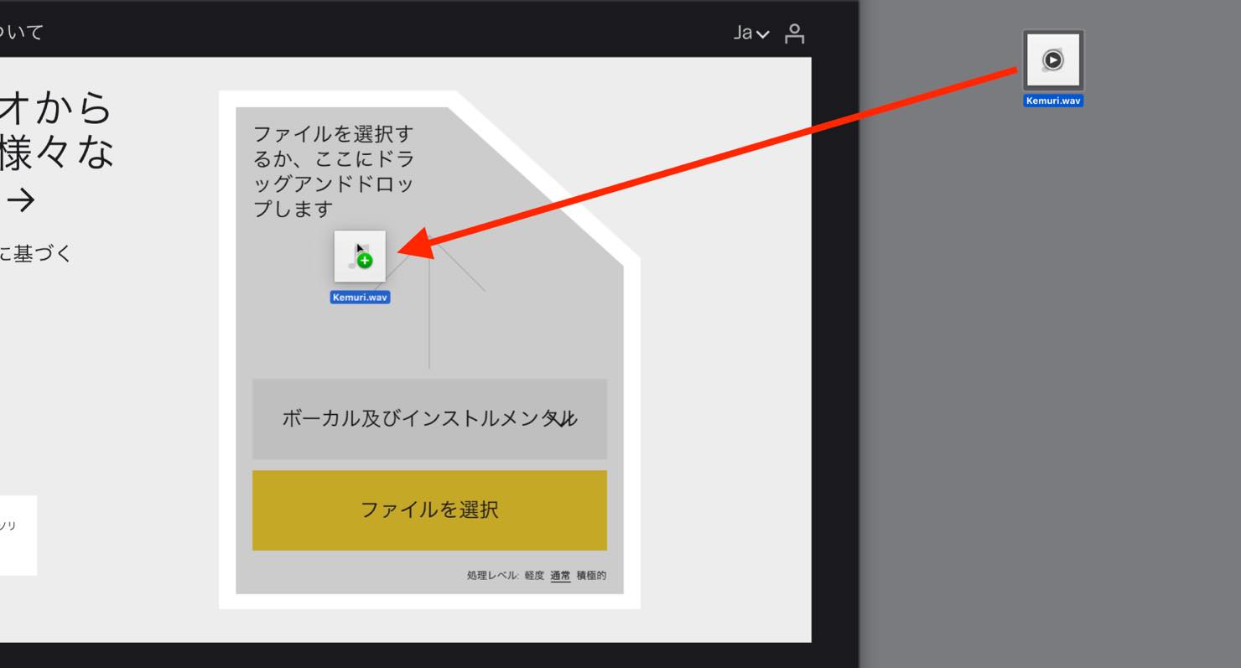
Task: Open the white card showing ソリ text
Action: 18,535
